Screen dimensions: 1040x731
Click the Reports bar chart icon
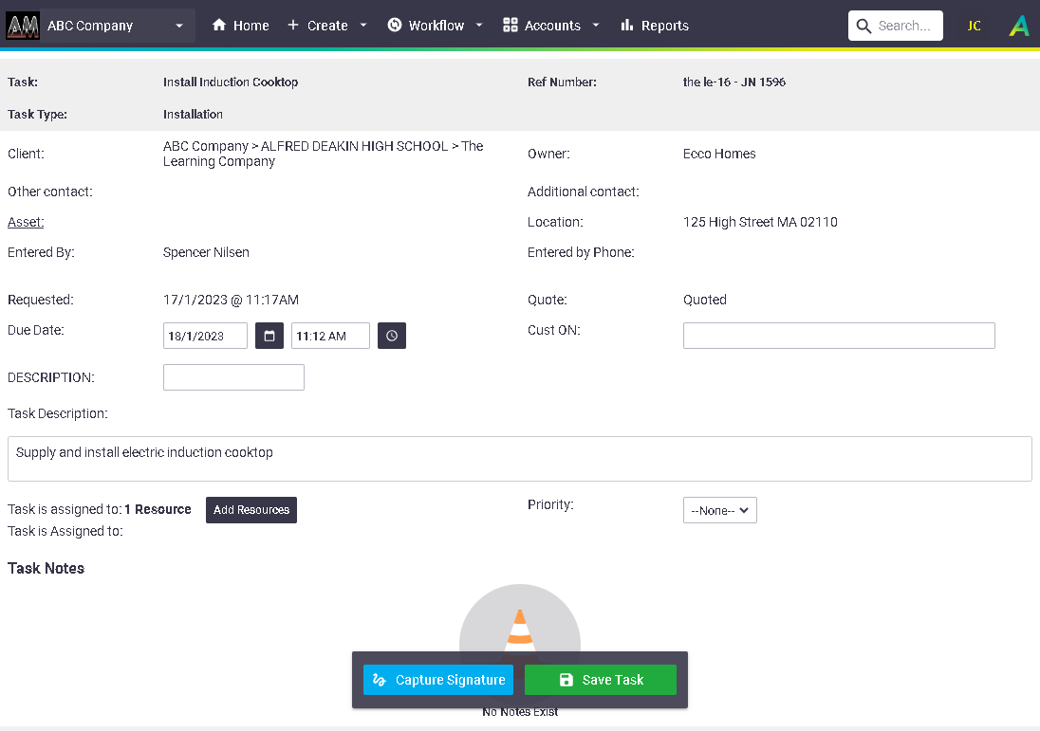(x=627, y=26)
